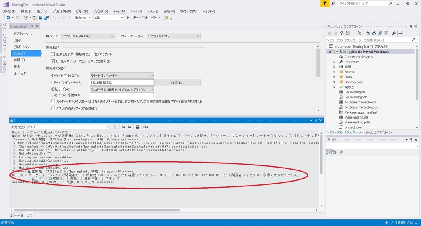Select the ビルド tab in project properties
The height and width of the screenshot is (226, 421).
point(17,40)
